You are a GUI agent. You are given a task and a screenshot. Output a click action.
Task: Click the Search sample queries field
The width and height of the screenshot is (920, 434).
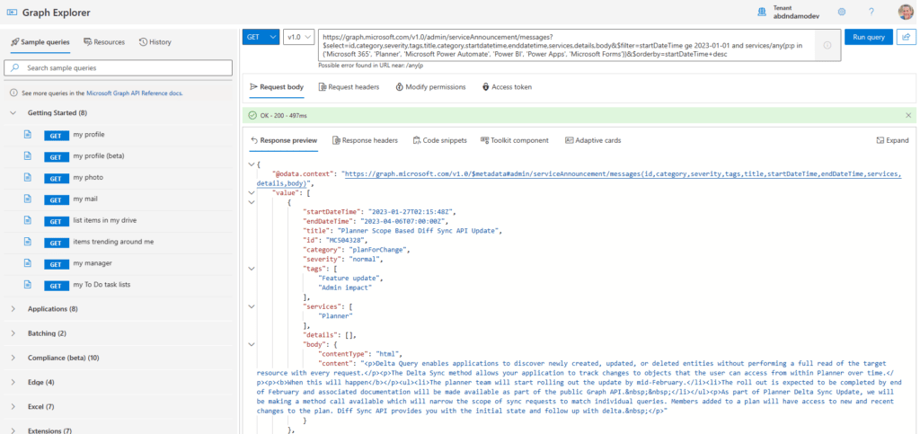pos(119,68)
